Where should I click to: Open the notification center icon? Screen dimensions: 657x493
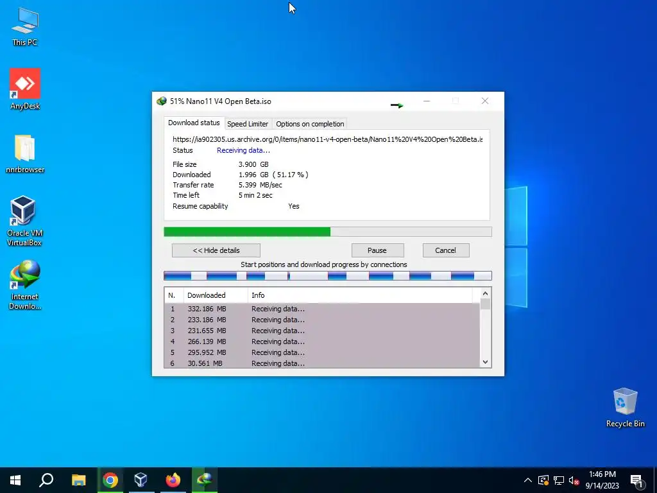(636, 481)
